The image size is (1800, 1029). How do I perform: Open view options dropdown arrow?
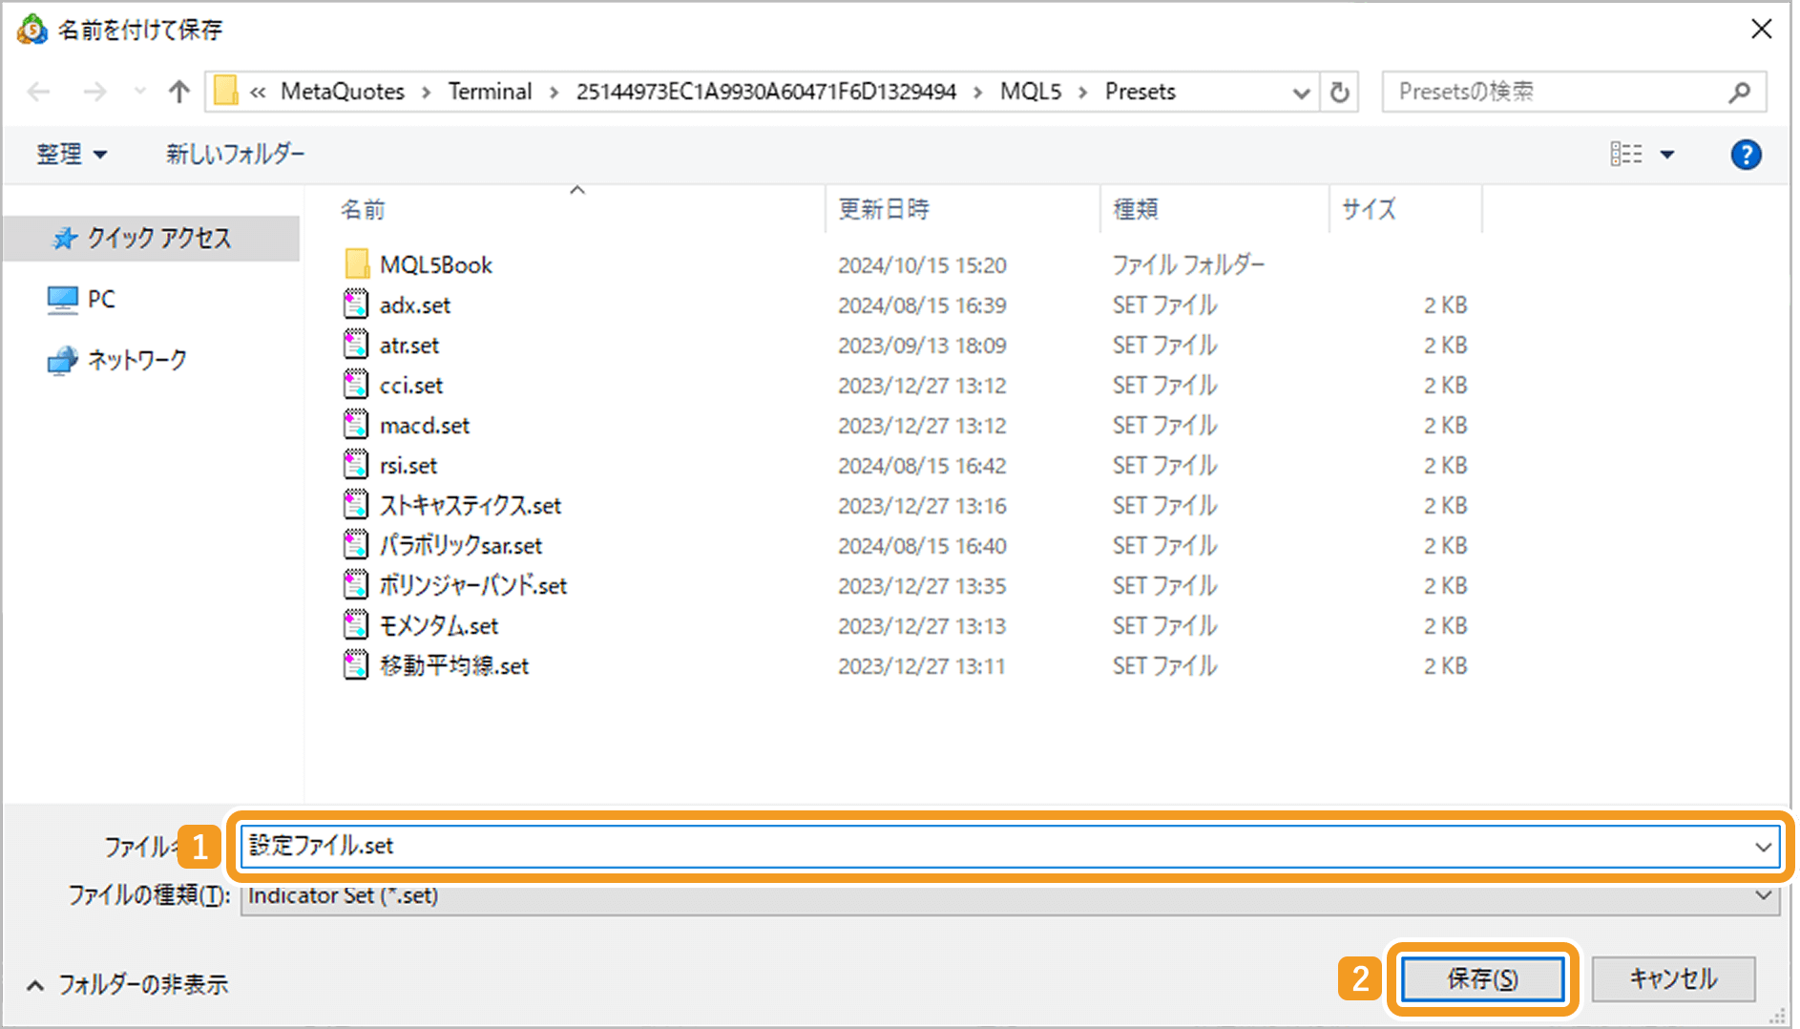(x=1667, y=155)
